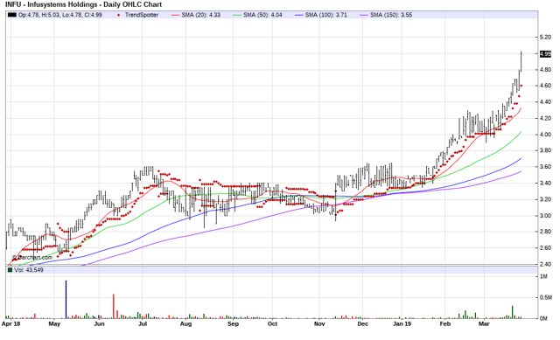Click the red TrendSpotter legend dot
560x340 pixels.
coord(119,16)
